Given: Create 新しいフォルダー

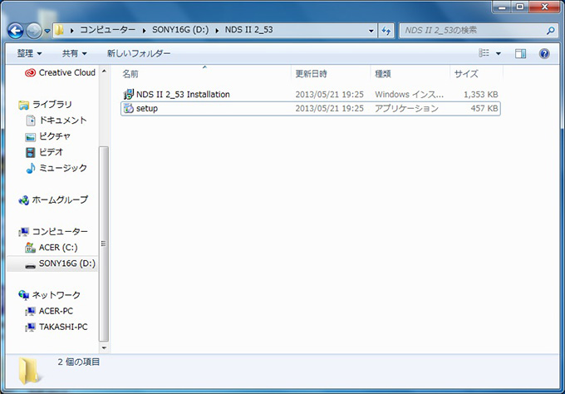Looking at the screenshot, I should click(139, 53).
